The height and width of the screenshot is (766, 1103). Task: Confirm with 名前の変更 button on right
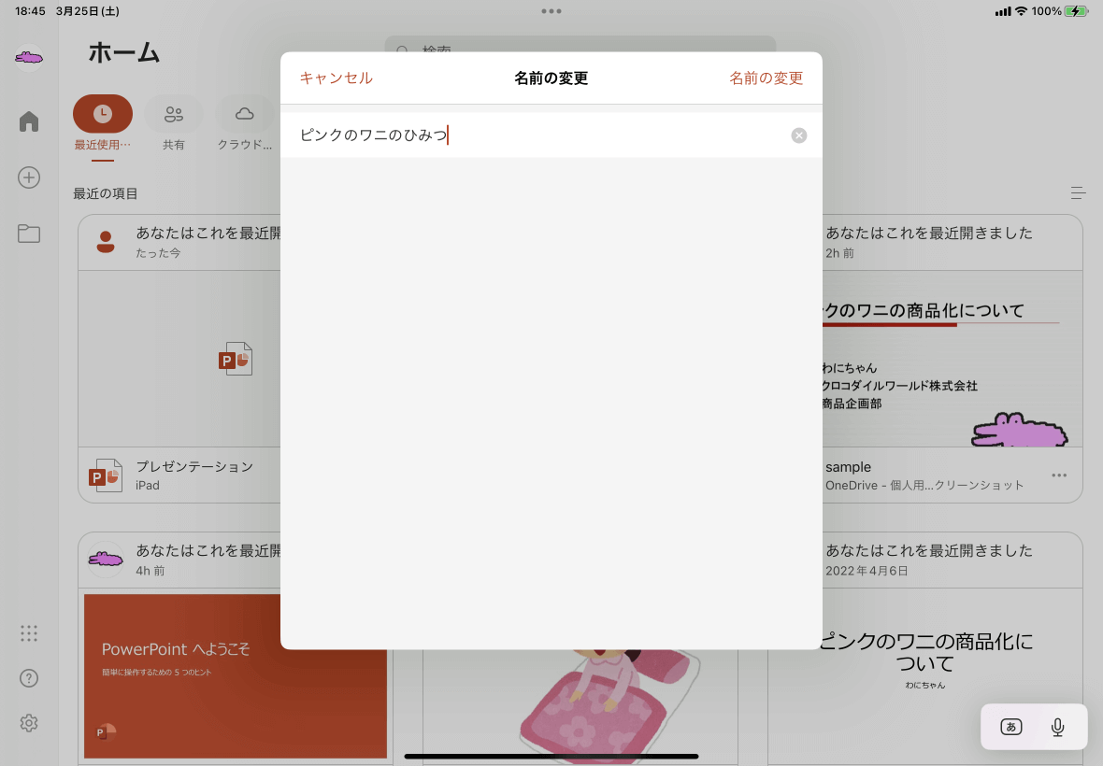[766, 78]
